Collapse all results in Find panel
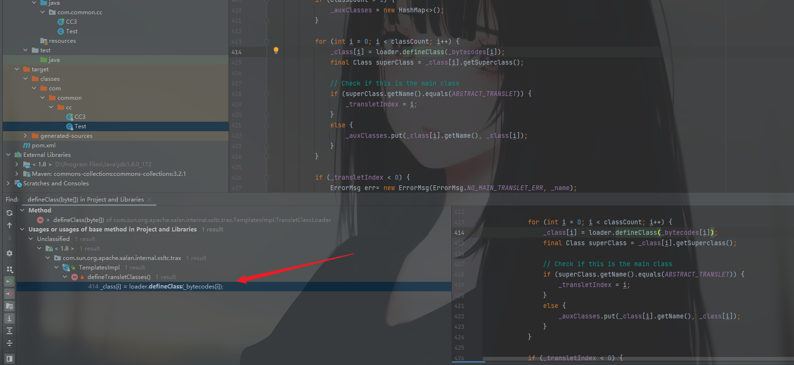Image resolution: width=794 pixels, height=365 pixels. click(9, 343)
